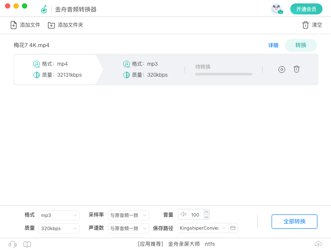Click the 保存路径 save path label
The image size is (331, 250).
point(163,228)
